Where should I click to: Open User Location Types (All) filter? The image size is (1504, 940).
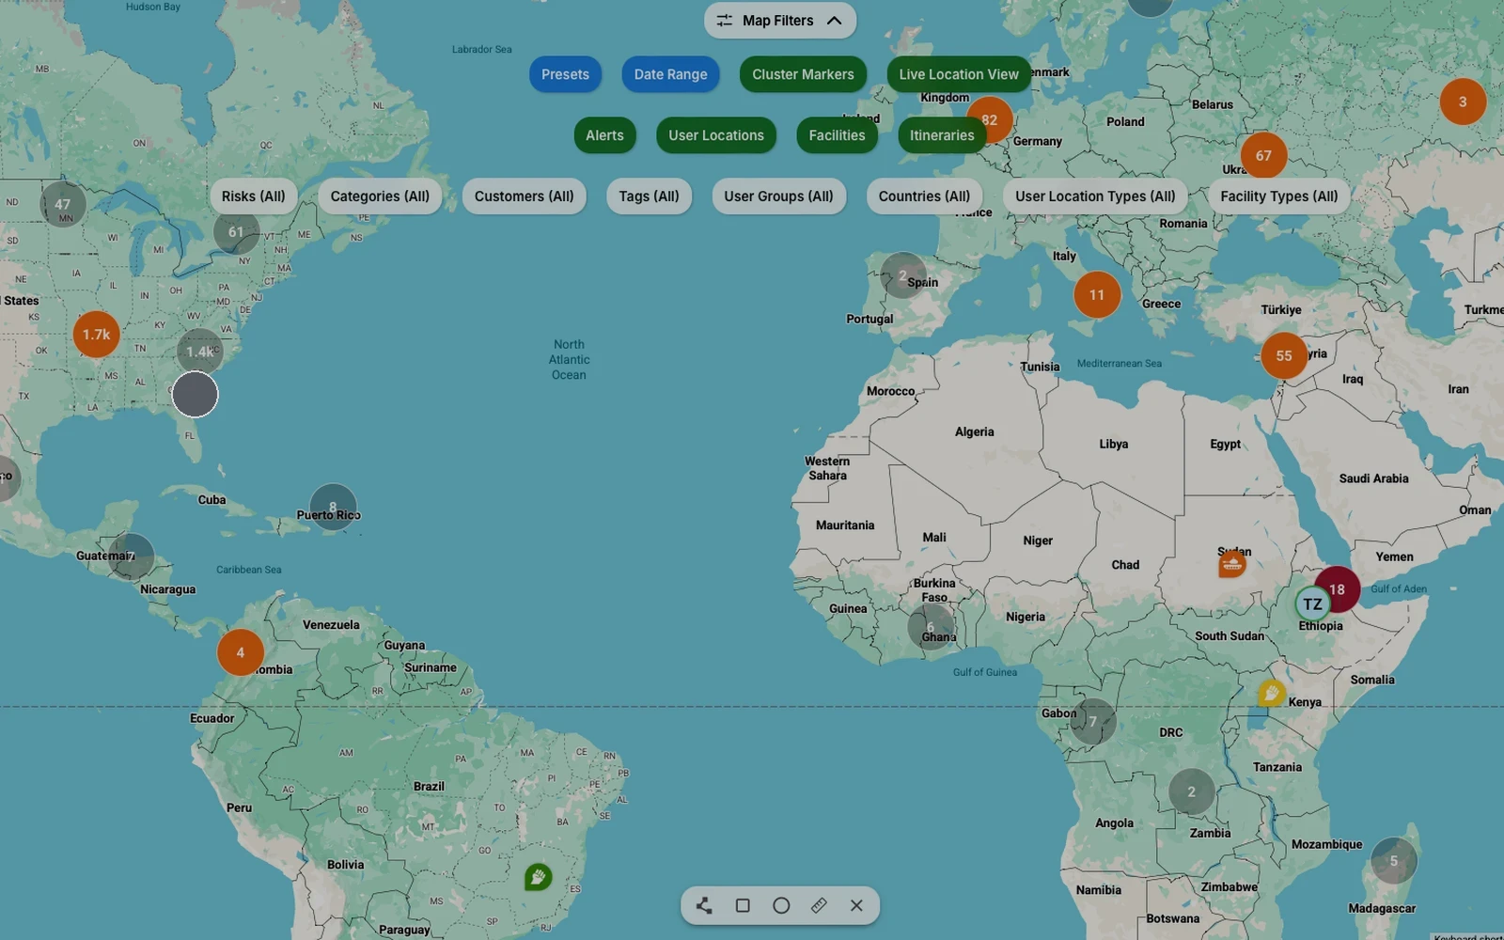pyautogui.click(x=1095, y=196)
